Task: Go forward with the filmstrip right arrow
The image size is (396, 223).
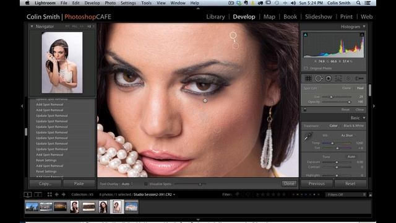Action: (64, 195)
